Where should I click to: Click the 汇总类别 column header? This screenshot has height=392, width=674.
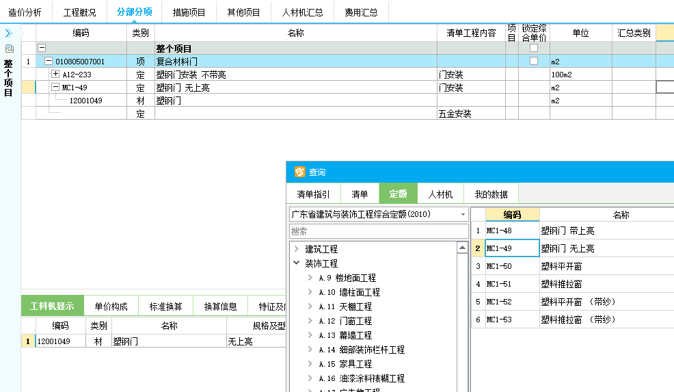coord(634,33)
